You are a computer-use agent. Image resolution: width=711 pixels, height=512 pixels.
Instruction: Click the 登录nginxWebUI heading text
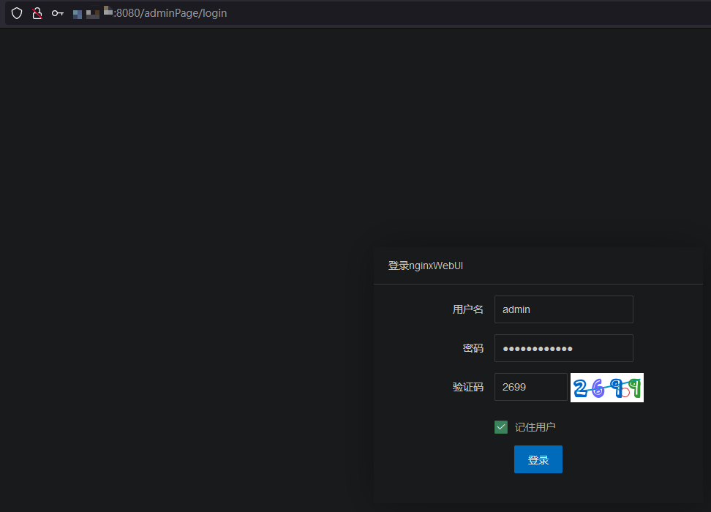click(425, 266)
